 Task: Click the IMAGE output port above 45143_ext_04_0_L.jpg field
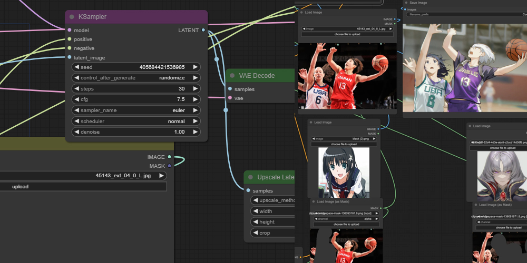(x=169, y=157)
